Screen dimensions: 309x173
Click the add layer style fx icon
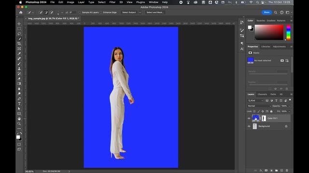click(261, 171)
